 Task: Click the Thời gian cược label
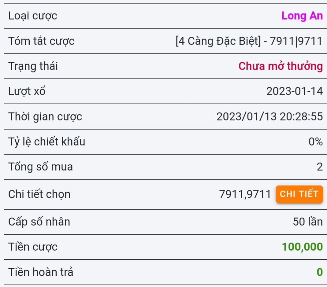click(x=45, y=116)
